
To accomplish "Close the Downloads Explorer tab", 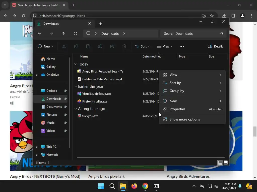I will click(90, 23).
